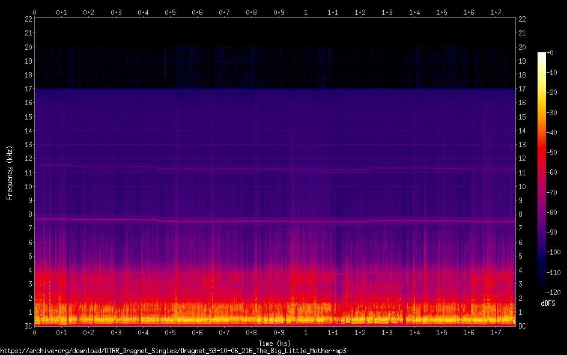Viewport: 567px width, 355px height.
Task: Select the 22 kHz tick on right axis
Action: pyautogui.click(x=522, y=19)
